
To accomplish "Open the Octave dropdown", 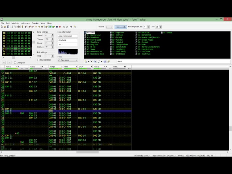I will [111, 27].
